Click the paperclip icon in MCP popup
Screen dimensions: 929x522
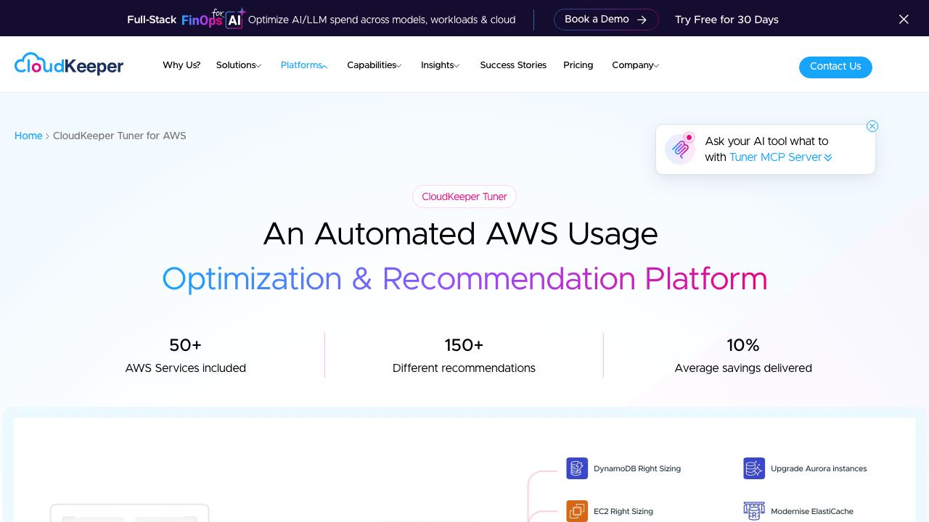681,149
